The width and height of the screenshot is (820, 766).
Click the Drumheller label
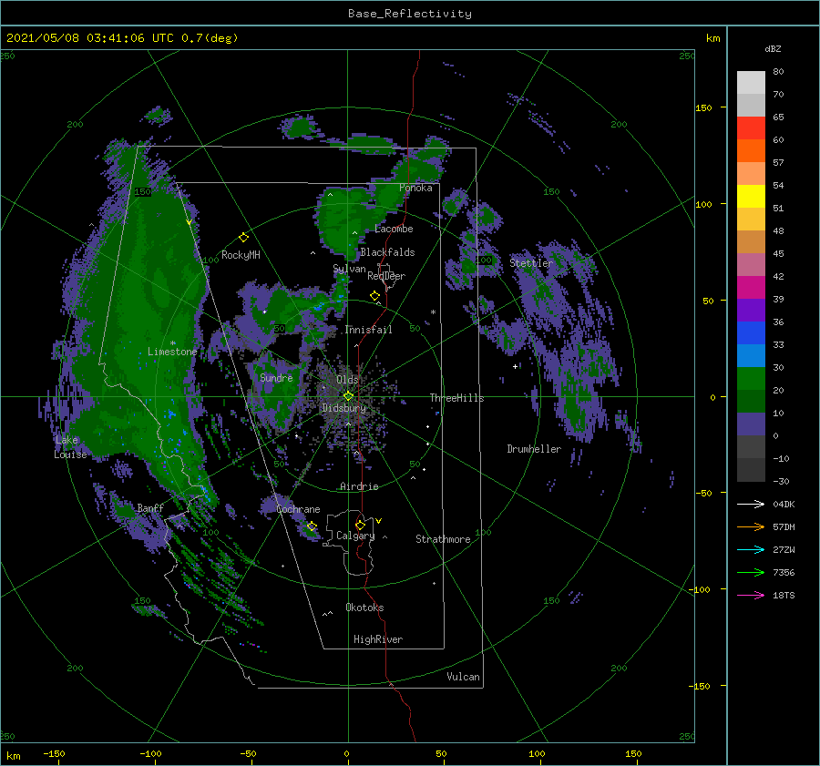[x=534, y=449]
